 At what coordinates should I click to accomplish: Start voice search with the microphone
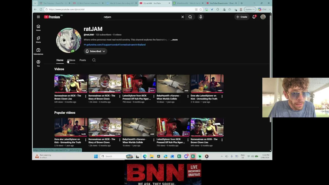tap(201, 17)
